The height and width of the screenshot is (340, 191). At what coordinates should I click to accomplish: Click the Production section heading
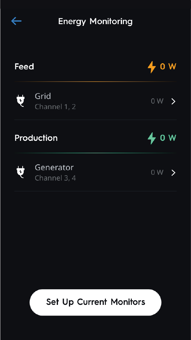(x=36, y=138)
